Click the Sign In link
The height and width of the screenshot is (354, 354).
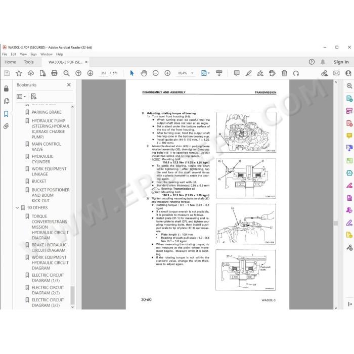tap(341, 62)
